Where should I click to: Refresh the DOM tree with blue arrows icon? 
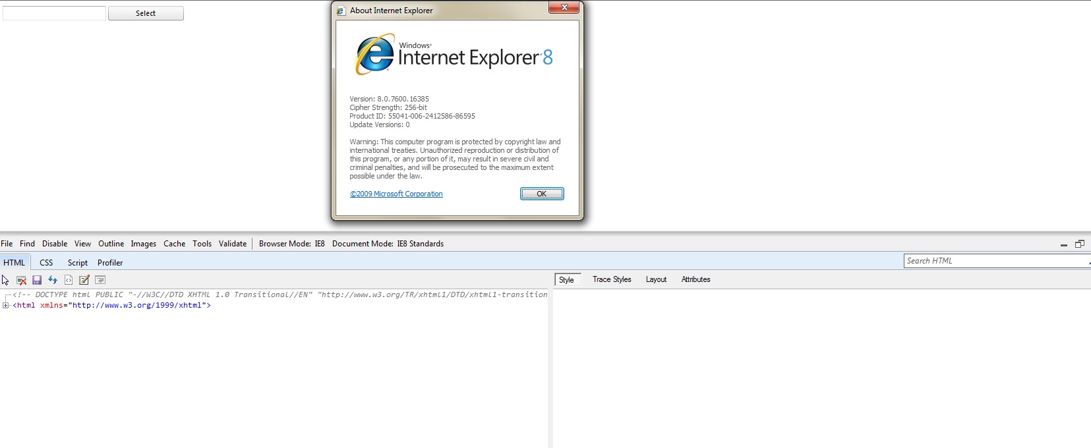(53, 280)
